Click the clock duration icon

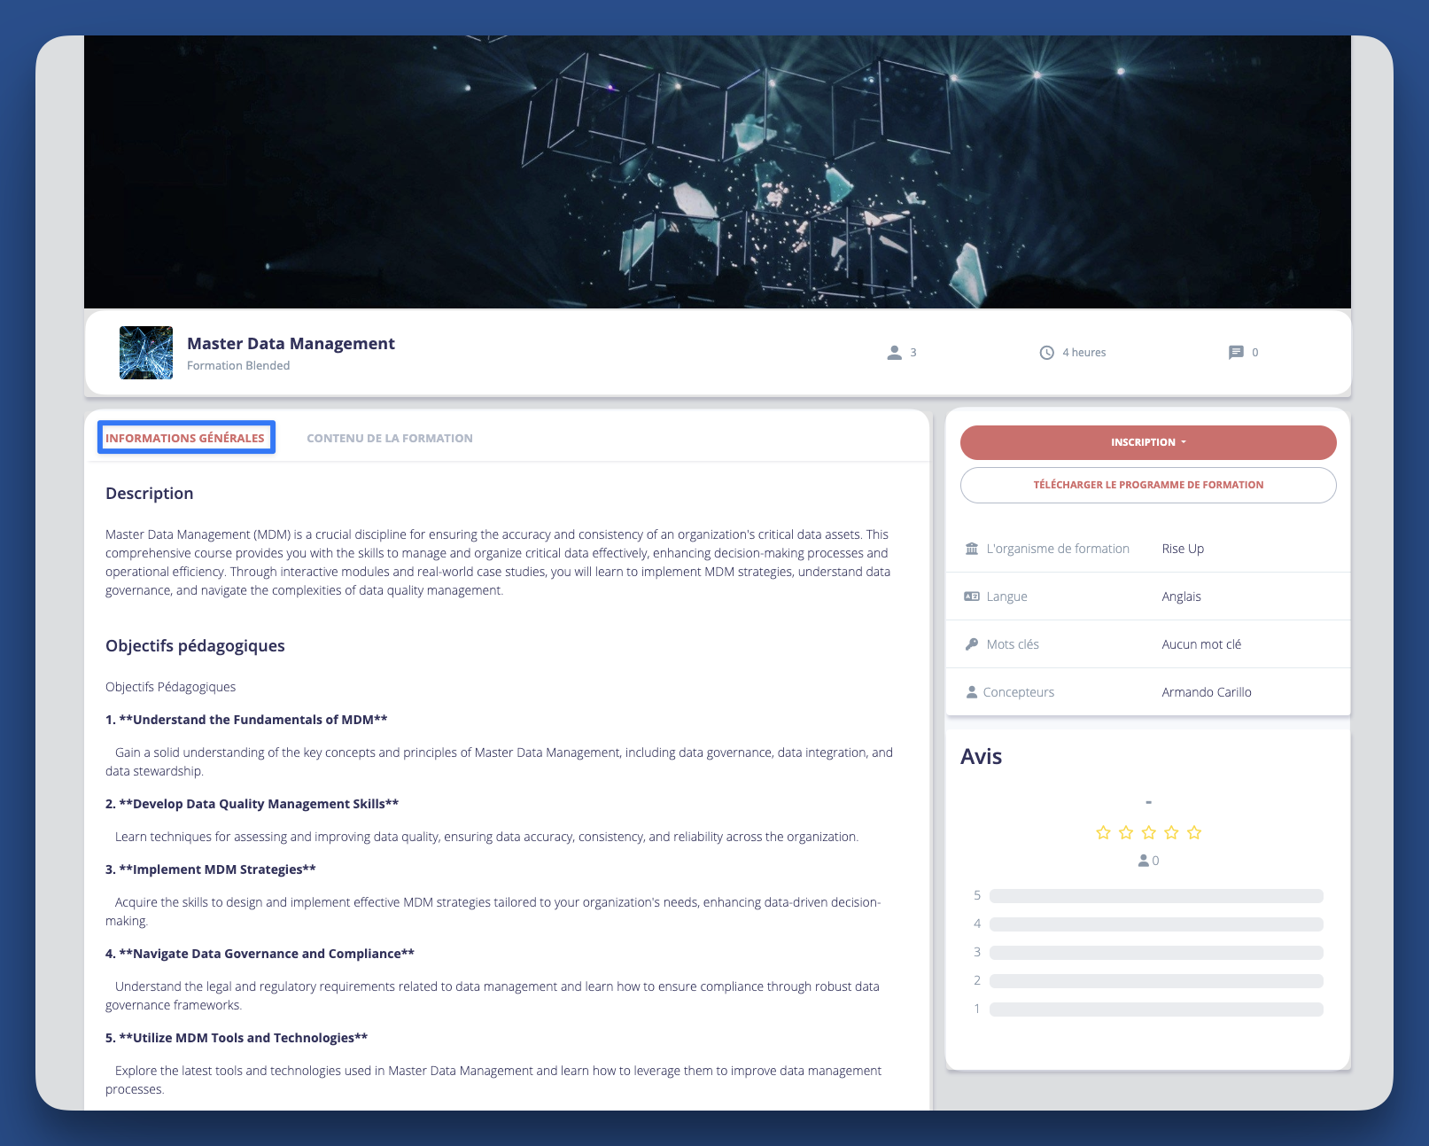1046,353
